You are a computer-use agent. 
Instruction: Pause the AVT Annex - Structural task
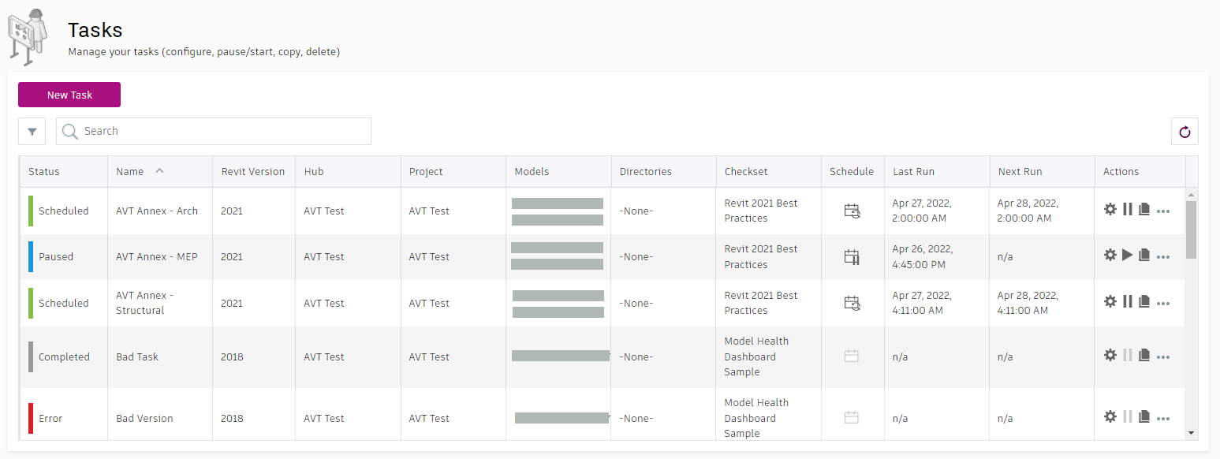[x=1128, y=302]
